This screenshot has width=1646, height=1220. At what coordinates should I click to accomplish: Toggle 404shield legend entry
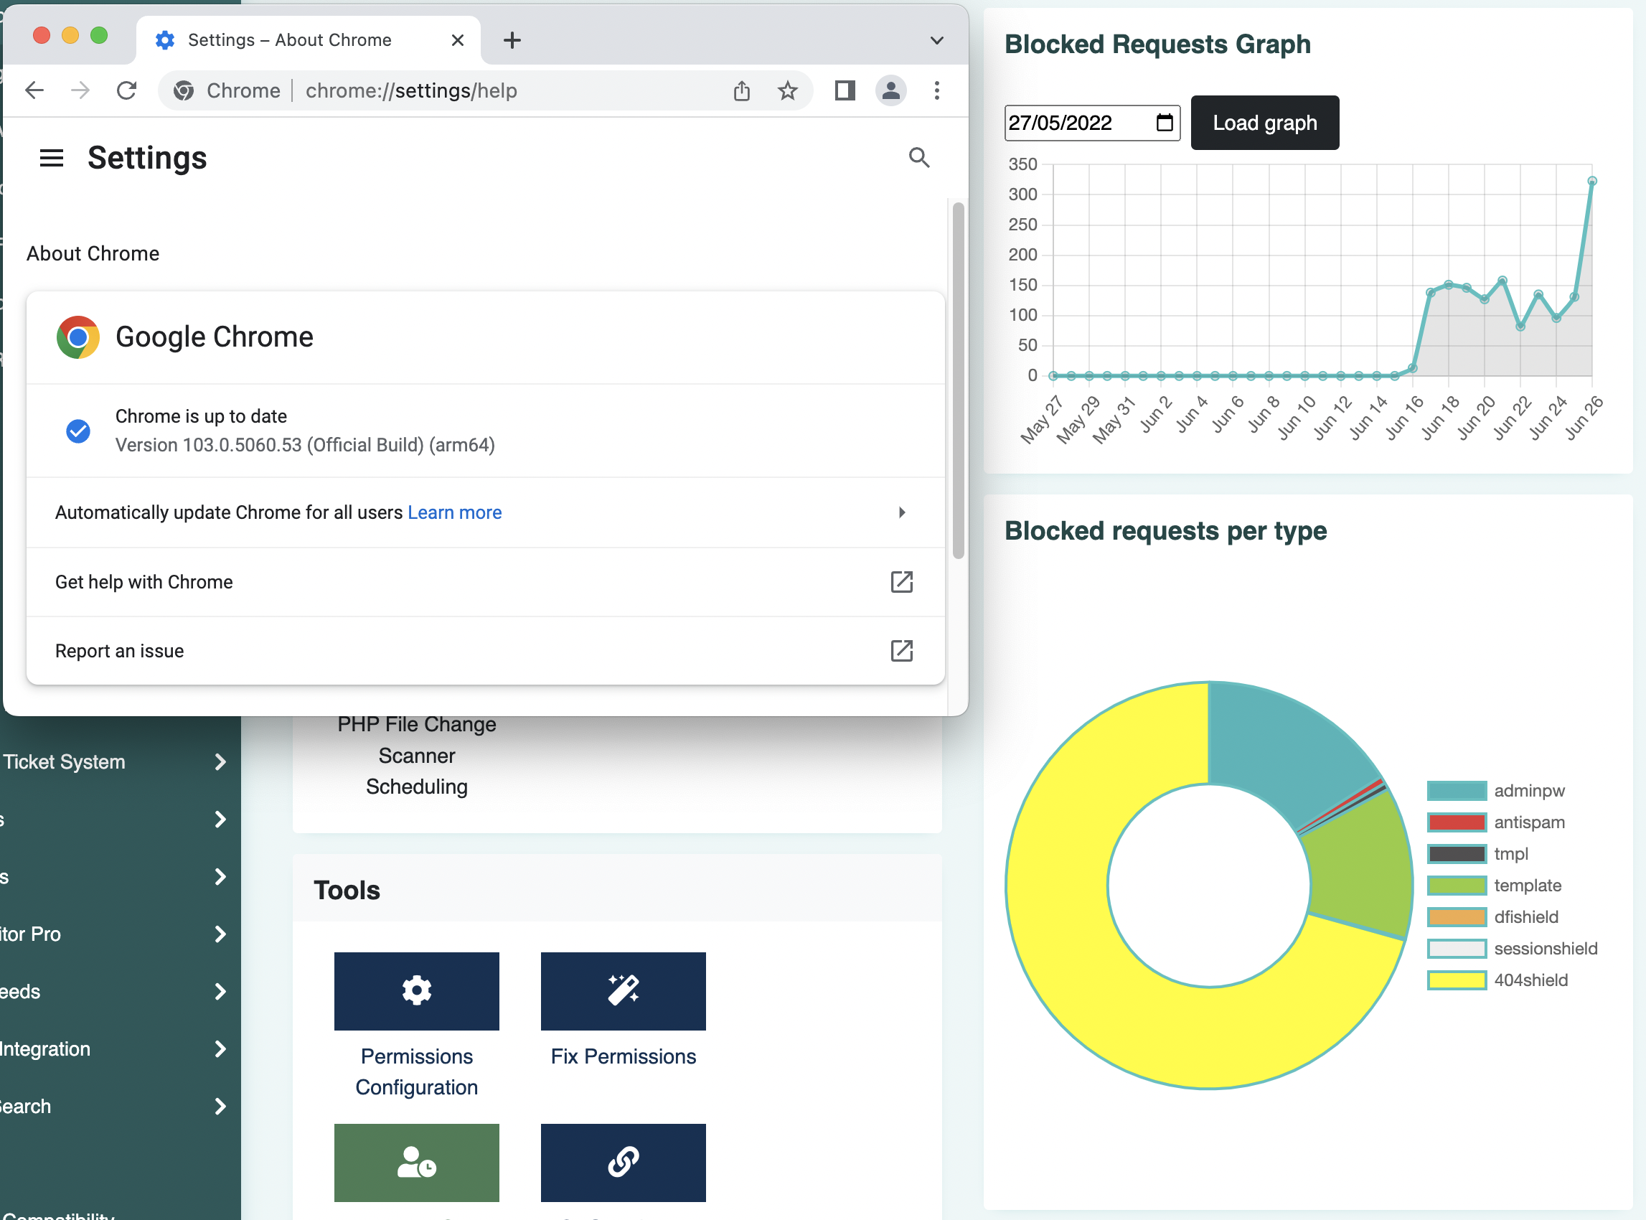tap(1497, 980)
